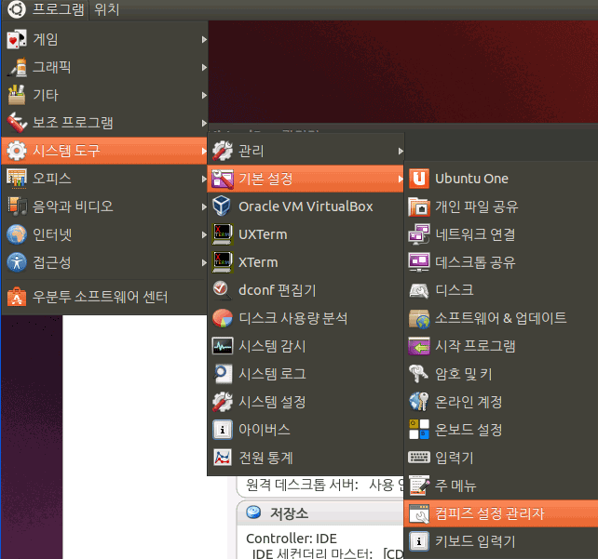
Task: Click the 게임 cards icon
Action: coord(17,39)
